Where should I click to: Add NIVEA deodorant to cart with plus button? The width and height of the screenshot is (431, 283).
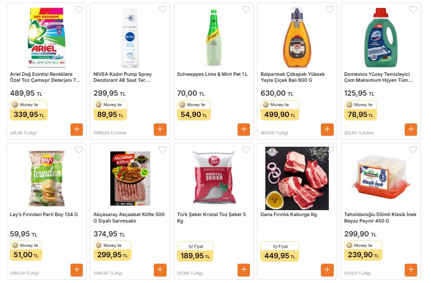click(160, 129)
